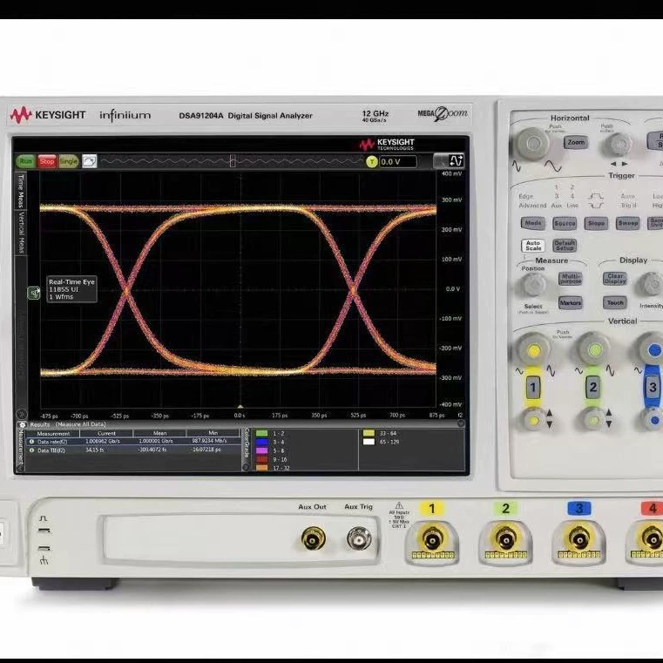This screenshot has height=663, width=663.
Task: Push the Default Setup button
Action: [x=565, y=245]
